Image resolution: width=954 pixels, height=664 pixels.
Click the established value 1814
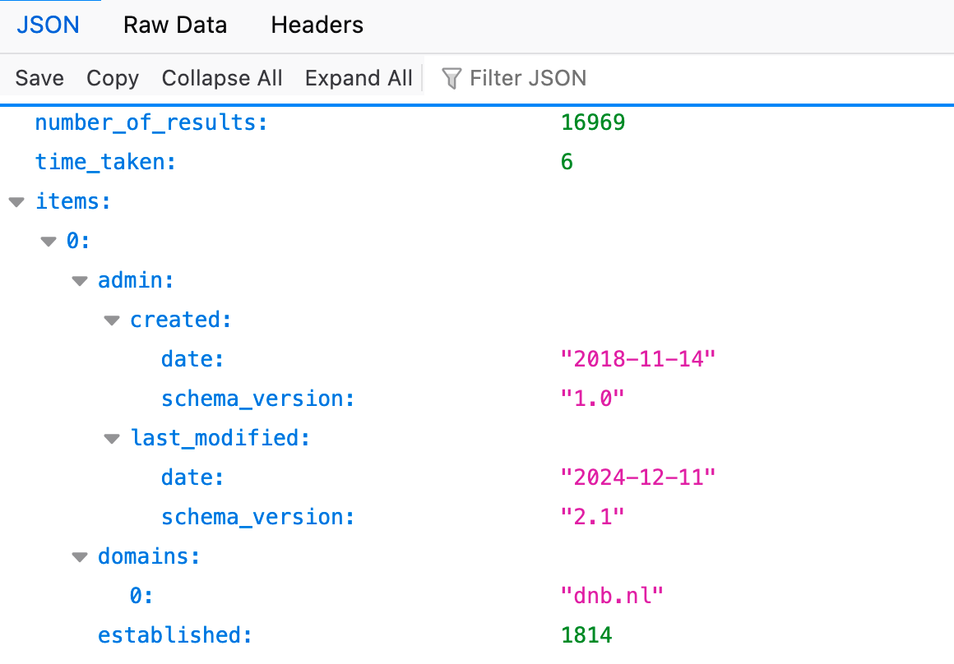(x=586, y=635)
